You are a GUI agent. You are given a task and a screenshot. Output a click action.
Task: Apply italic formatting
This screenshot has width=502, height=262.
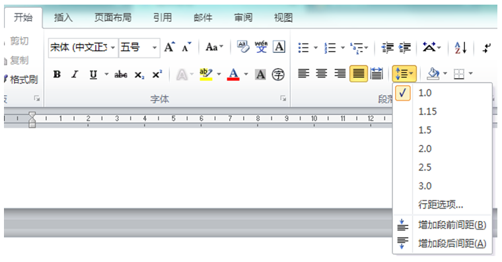tap(75, 74)
